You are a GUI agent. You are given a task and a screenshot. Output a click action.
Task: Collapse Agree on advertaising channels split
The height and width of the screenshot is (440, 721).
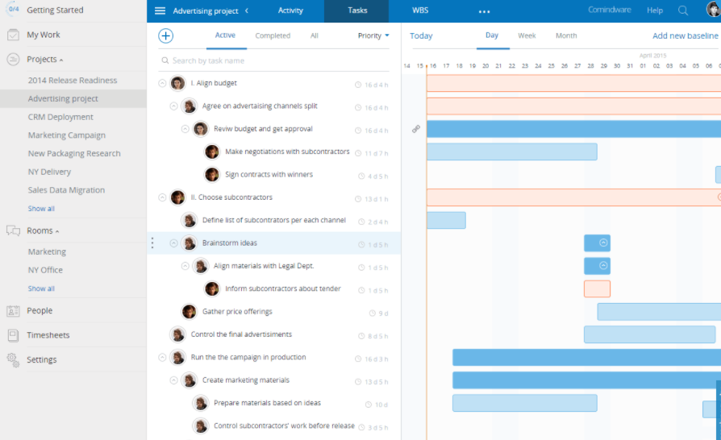pos(173,106)
